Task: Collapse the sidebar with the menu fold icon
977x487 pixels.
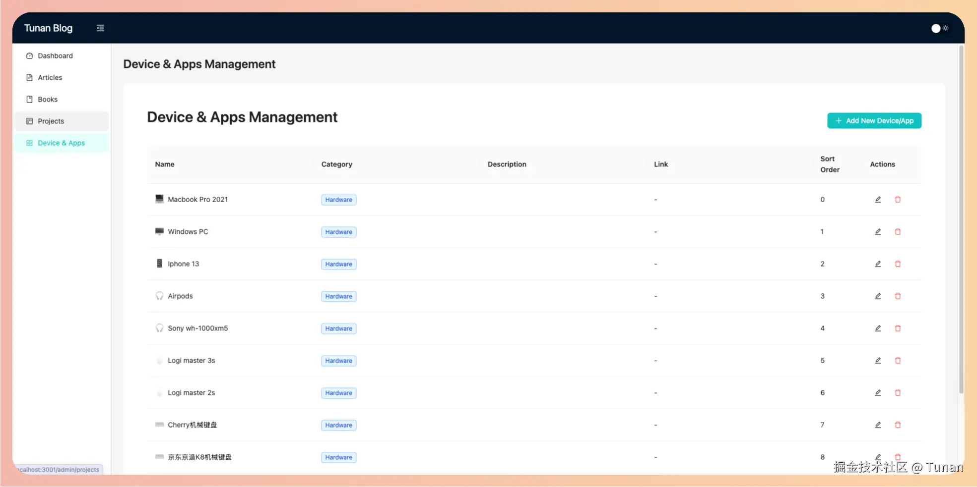Action: point(100,28)
